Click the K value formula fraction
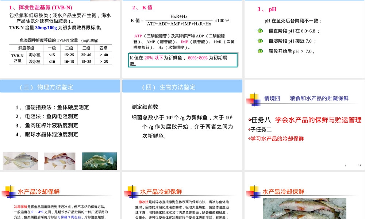 179,20
